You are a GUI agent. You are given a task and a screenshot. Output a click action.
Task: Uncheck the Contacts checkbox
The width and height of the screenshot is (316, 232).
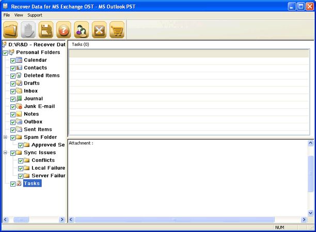13,68
